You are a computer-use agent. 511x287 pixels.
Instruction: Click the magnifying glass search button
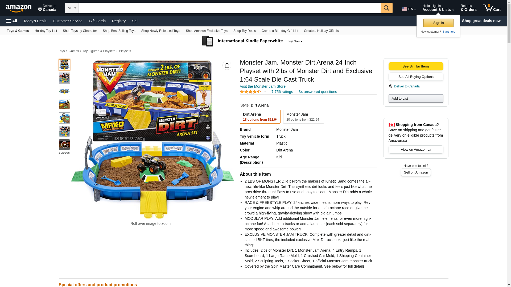pos(386,8)
